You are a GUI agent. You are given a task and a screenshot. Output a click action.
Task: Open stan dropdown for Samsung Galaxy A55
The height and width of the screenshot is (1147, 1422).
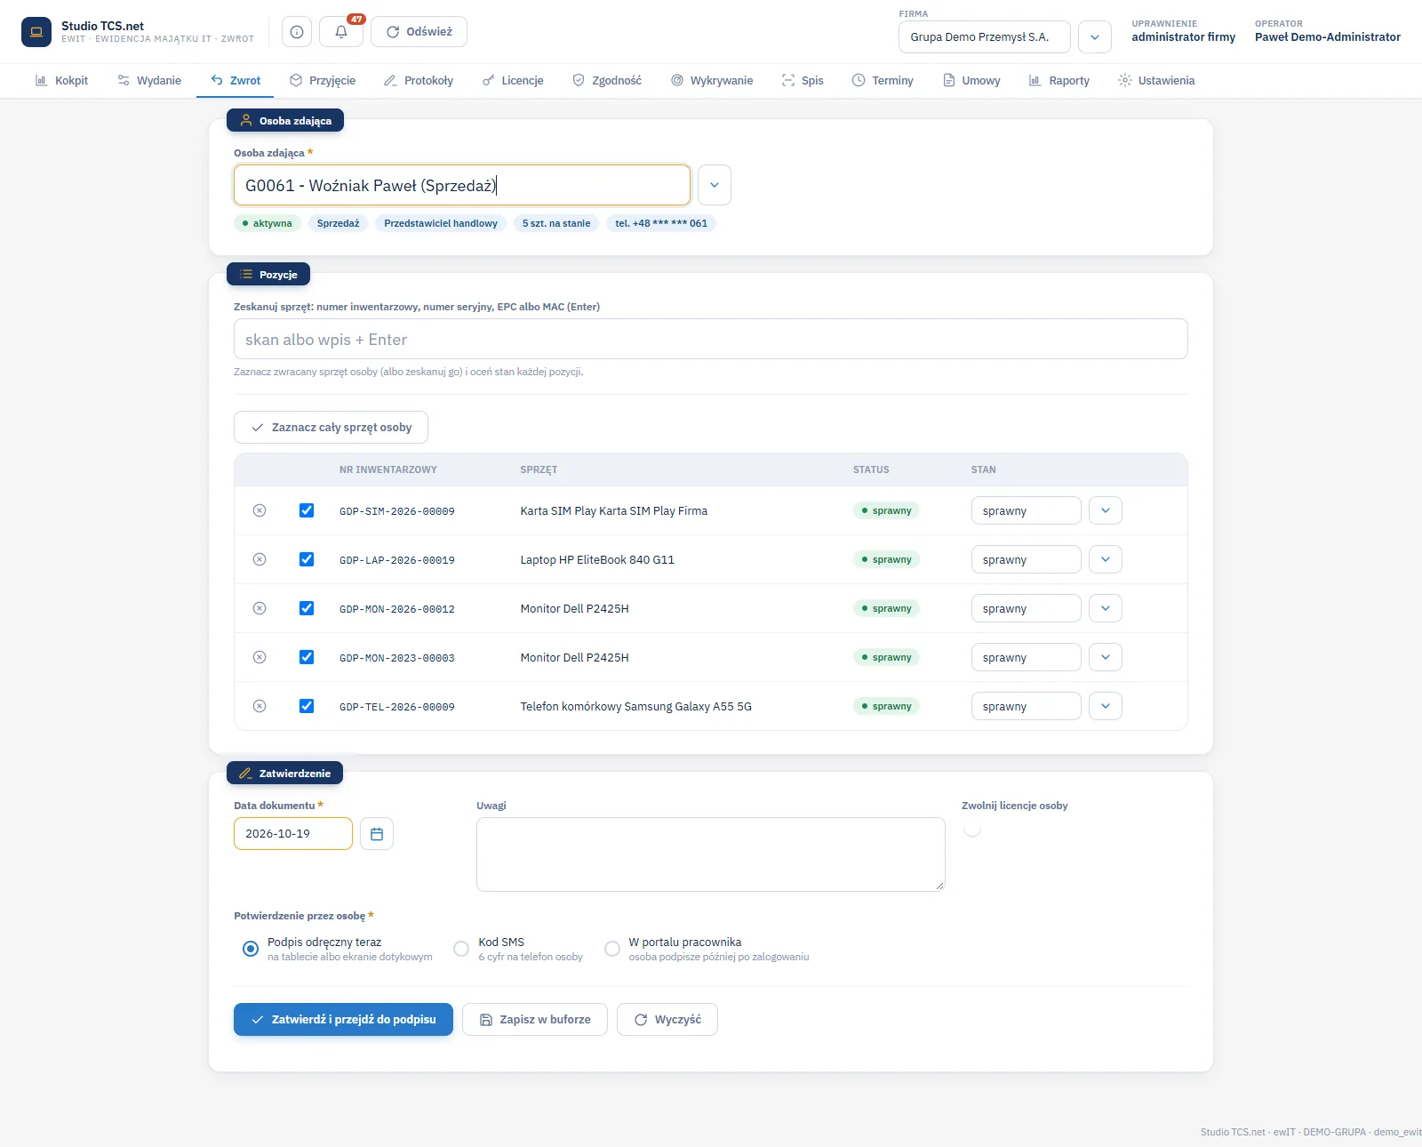point(1106,706)
